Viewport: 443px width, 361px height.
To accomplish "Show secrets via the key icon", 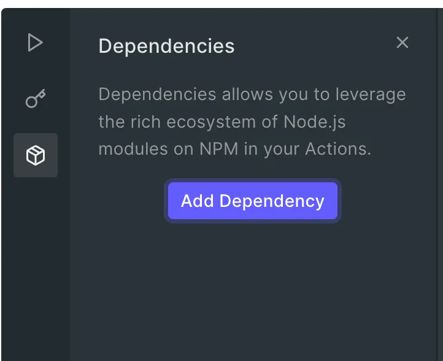I will click(x=36, y=99).
